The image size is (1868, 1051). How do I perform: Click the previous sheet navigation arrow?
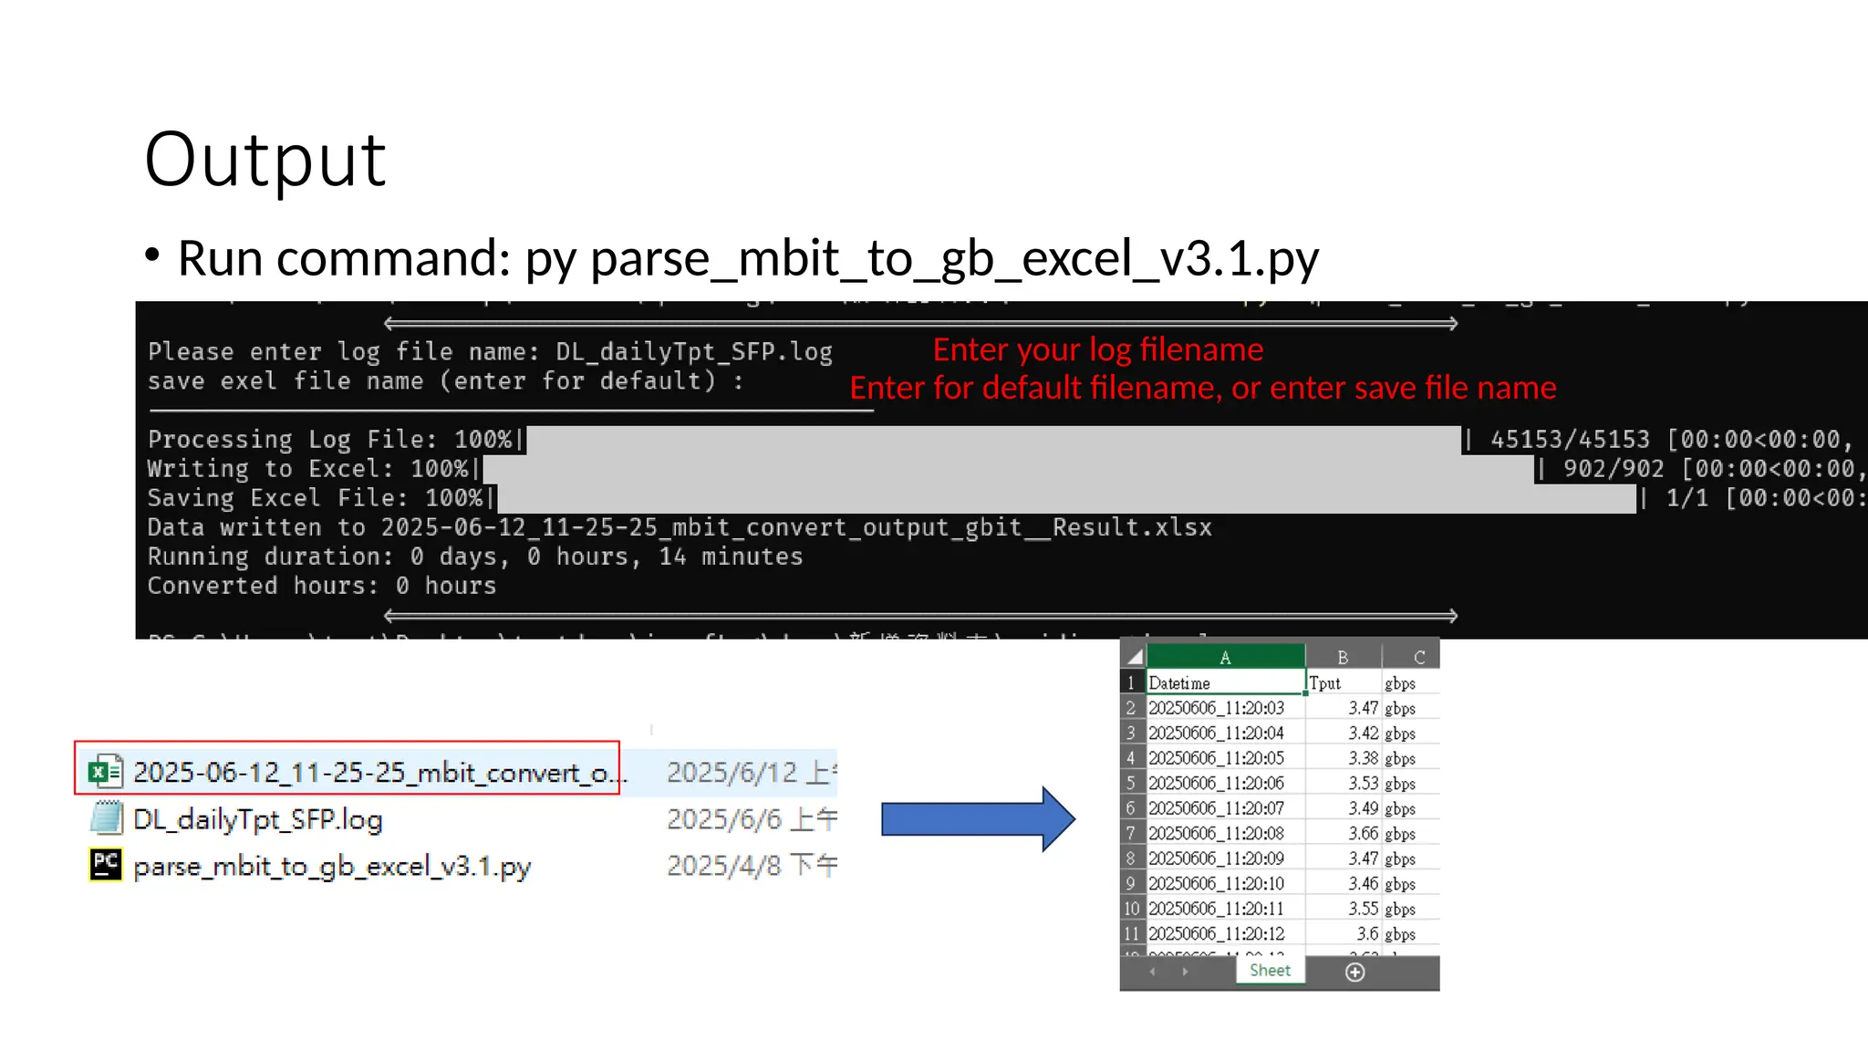pos(1152,972)
